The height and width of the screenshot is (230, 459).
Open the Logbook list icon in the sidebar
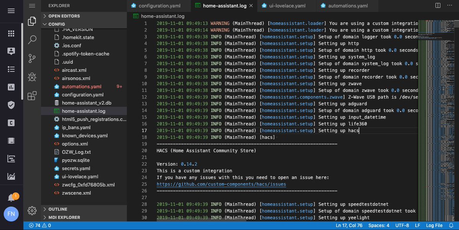[x=11, y=69]
